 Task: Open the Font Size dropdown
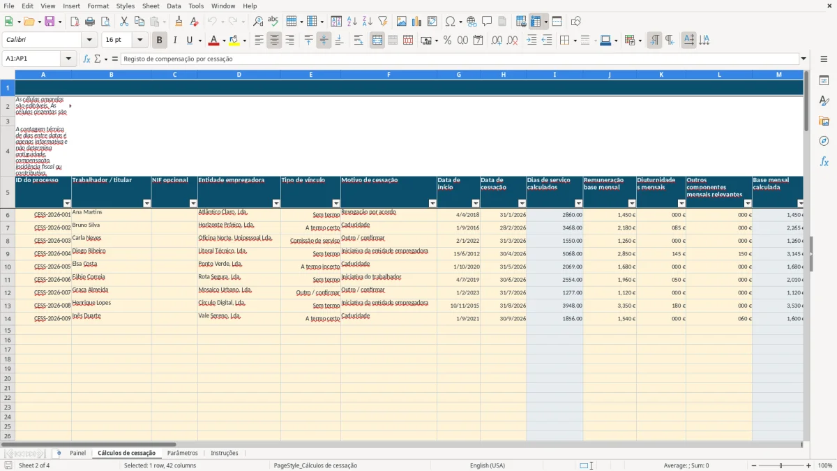[139, 40]
